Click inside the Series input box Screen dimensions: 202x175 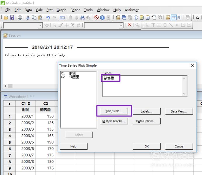pyautogui.click(x=145, y=86)
